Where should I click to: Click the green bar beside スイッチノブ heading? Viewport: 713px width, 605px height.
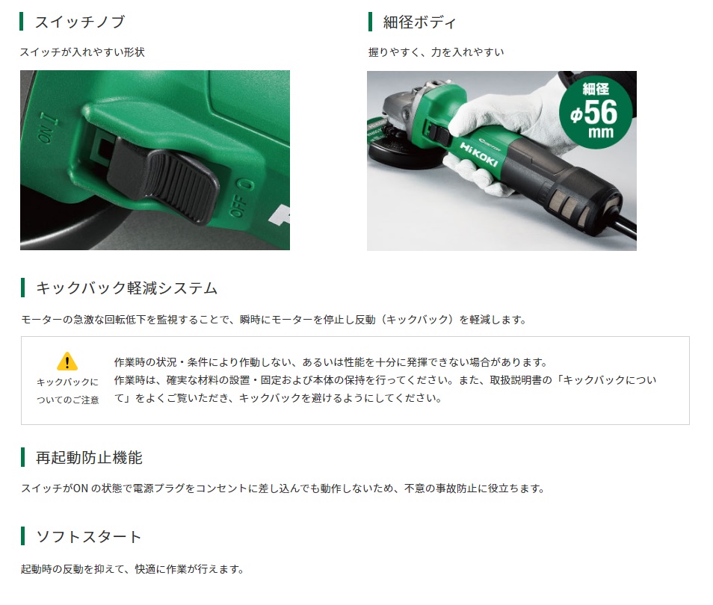(x=22, y=22)
